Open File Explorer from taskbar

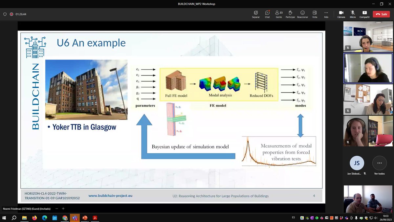click(x=24, y=218)
